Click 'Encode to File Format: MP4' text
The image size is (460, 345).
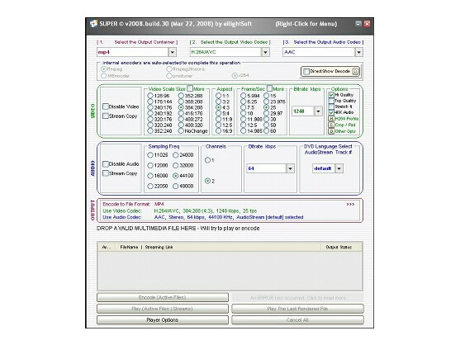point(133,205)
